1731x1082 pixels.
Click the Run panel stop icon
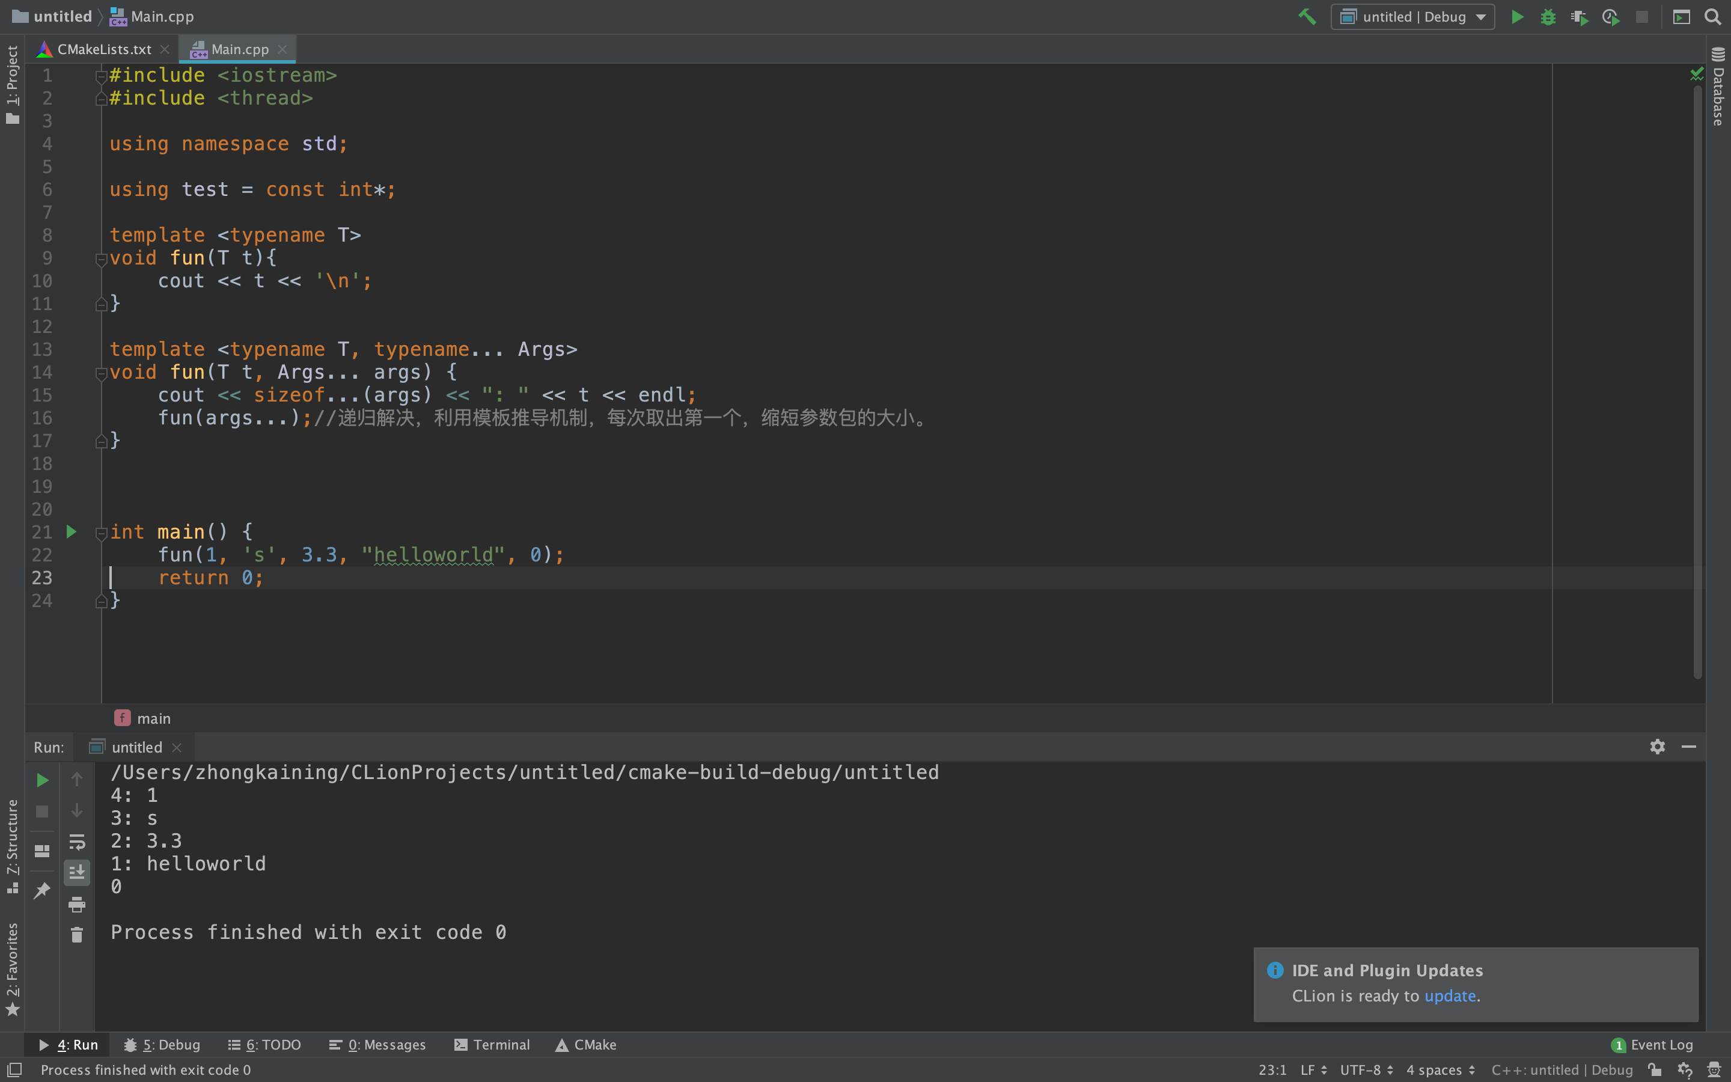pyautogui.click(x=42, y=811)
